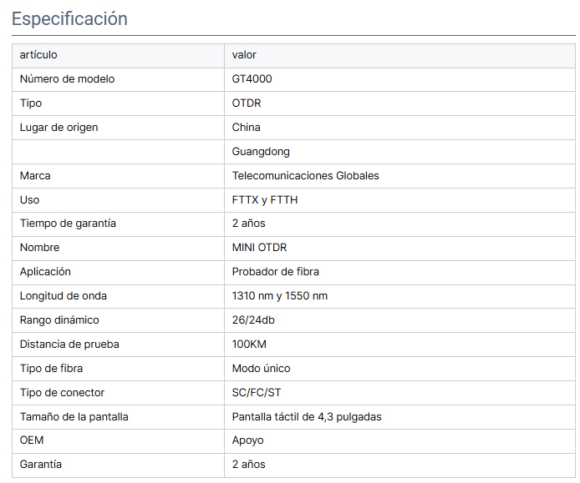Select the Número de modelo label

click(68, 79)
